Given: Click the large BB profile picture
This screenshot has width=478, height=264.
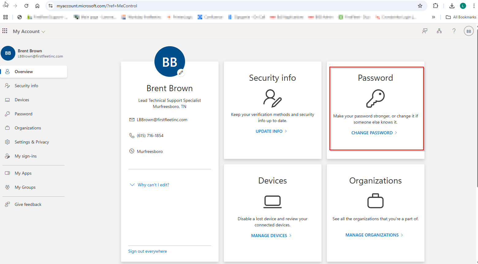Looking at the screenshot, I should (169, 61).
